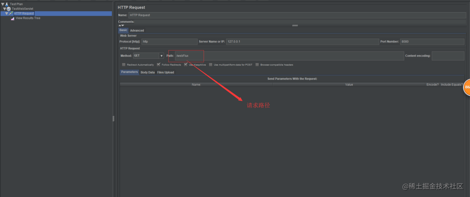This screenshot has height=197, width=470.
Task: Enable Browser-compatible headers checkbox
Action: pyautogui.click(x=257, y=65)
